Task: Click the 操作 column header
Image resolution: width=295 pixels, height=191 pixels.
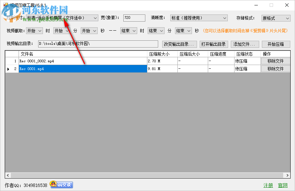Action: tap(275, 54)
